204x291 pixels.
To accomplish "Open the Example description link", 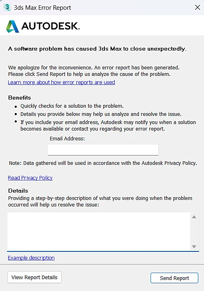I will pos(31,258).
